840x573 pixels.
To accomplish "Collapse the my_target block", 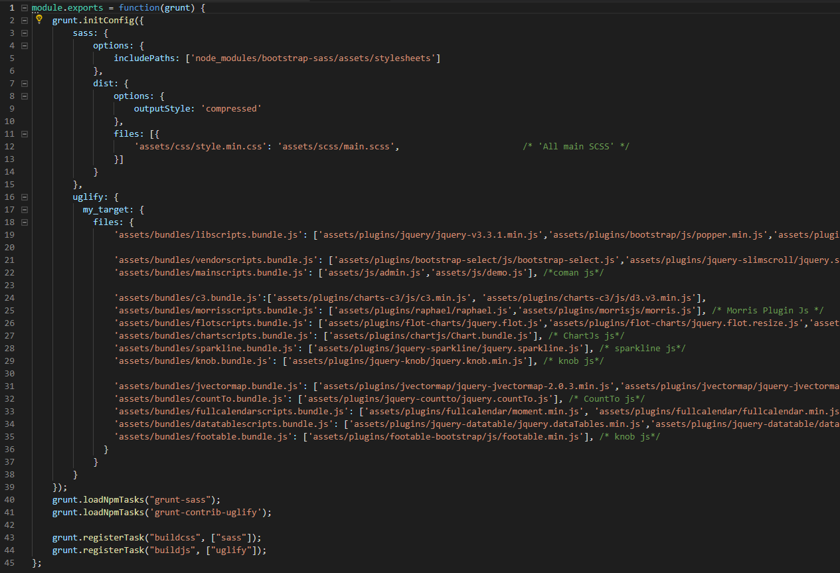I will [25, 210].
